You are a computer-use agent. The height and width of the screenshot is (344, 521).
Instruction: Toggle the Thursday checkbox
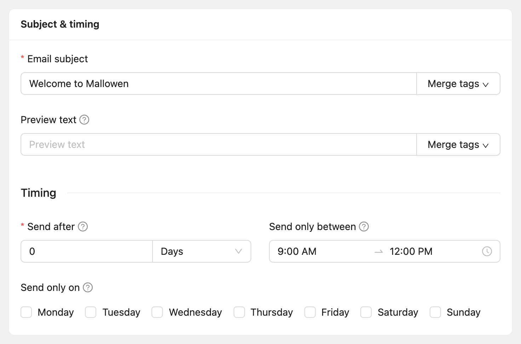[239, 312]
